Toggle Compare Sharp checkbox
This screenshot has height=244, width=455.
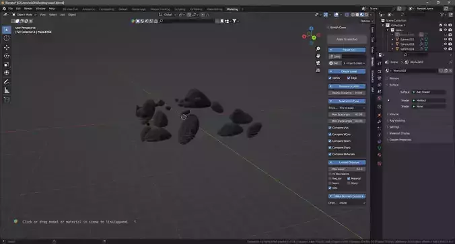pos(330,147)
